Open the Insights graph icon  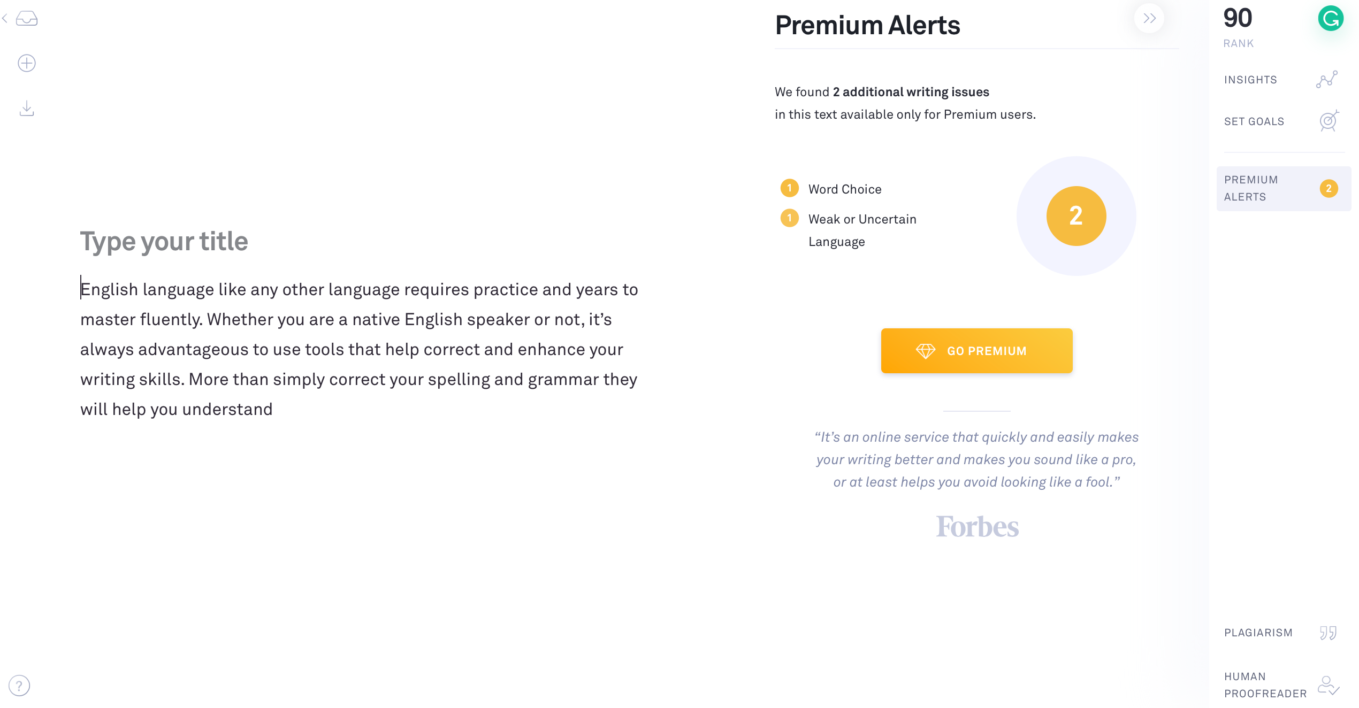[x=1327, y=79]
